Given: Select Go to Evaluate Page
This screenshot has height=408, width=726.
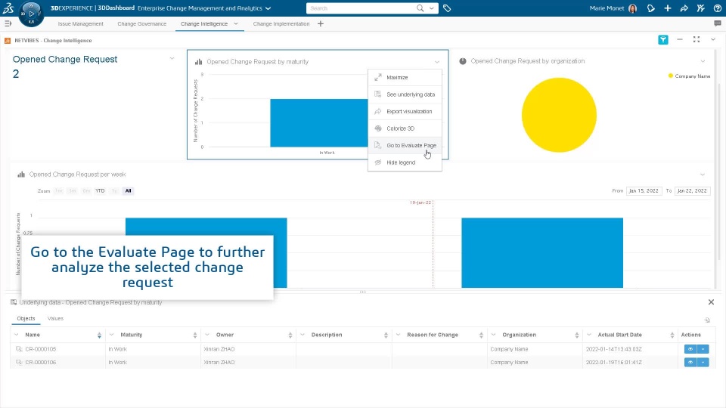Looking at the screenshot, I should [x=405, y=145].
